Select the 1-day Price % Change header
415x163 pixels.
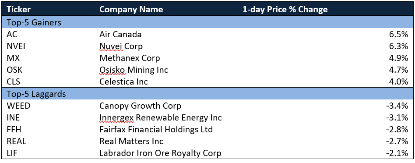point(285,10)
